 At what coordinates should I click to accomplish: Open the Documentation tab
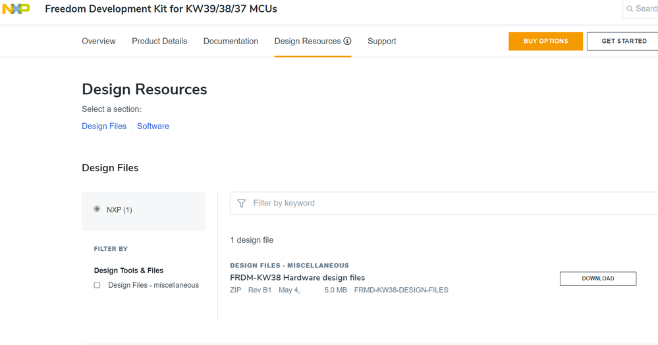(x=231, y=41)
